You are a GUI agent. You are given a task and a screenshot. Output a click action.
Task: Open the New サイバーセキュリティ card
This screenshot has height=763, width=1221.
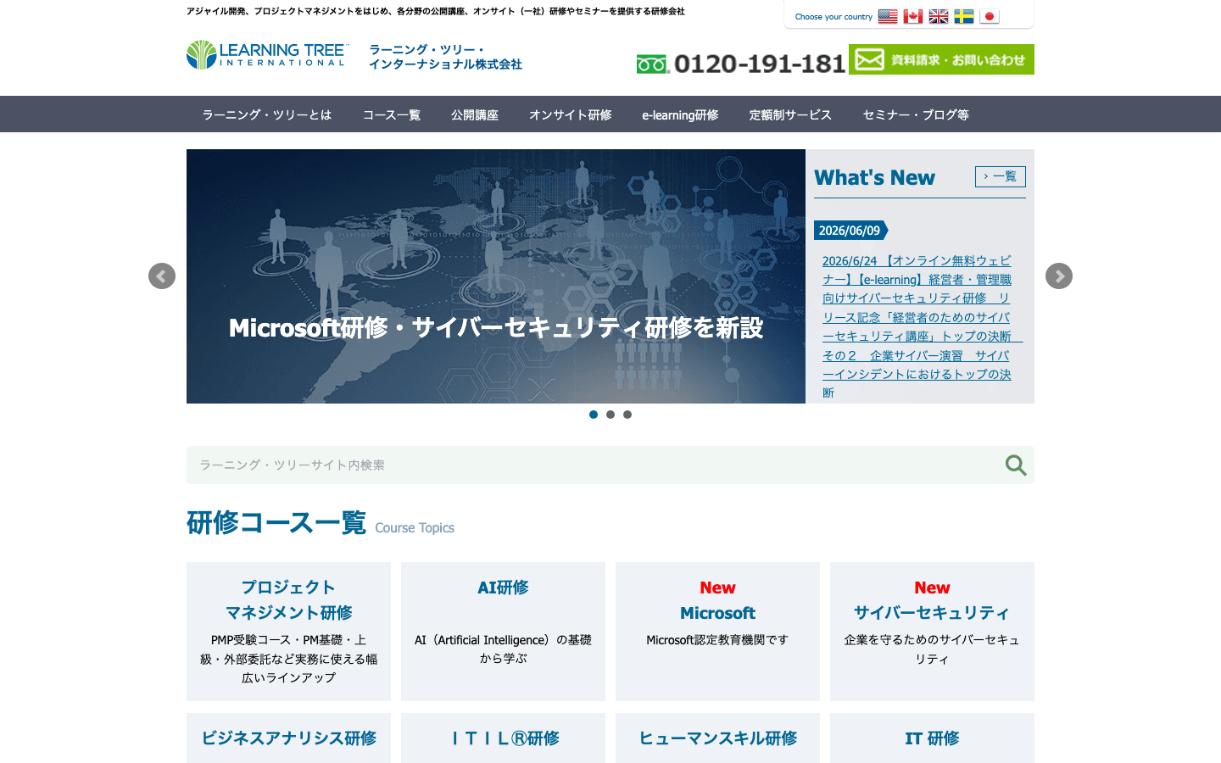pyautogui.click(x=932, y=632)
